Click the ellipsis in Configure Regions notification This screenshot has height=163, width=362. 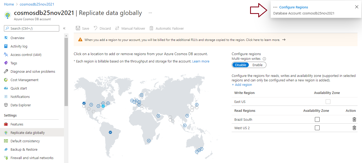[x=275, y=7]
